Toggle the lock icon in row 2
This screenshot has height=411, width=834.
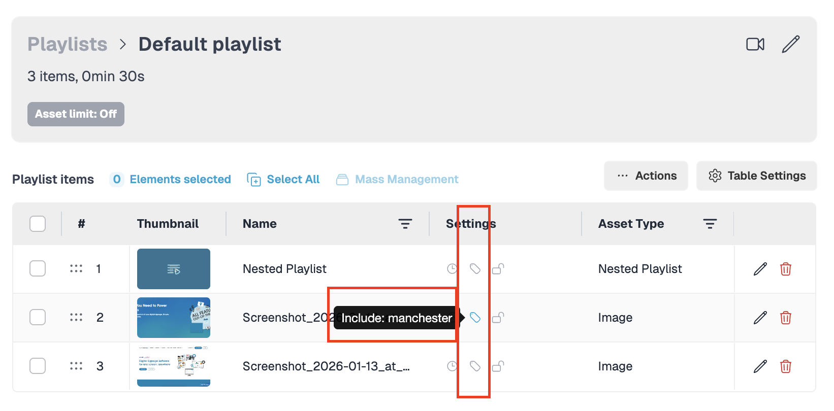pyautogui.click(x=498, y=318)
